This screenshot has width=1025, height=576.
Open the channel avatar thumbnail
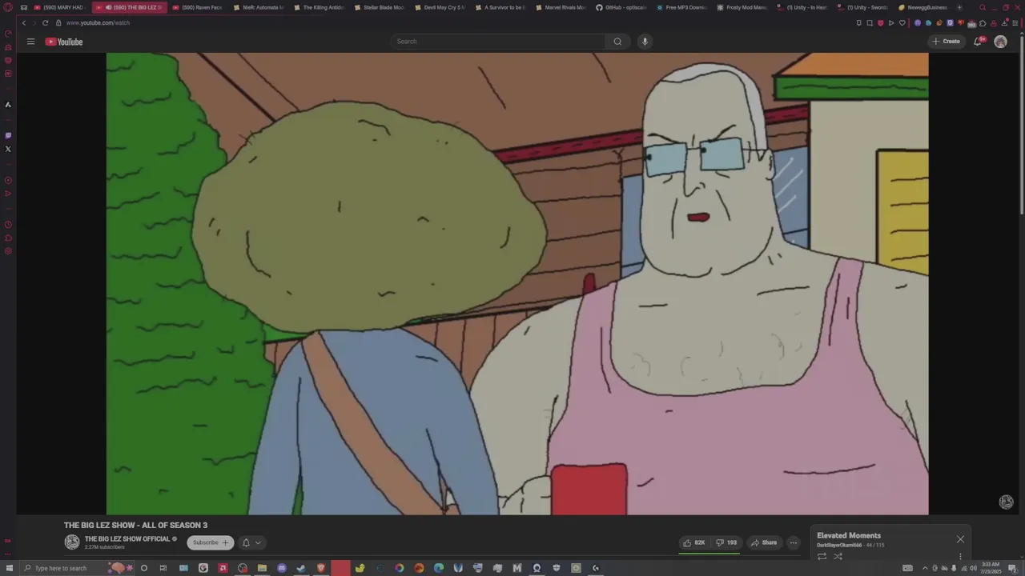[x=72, y=542]
